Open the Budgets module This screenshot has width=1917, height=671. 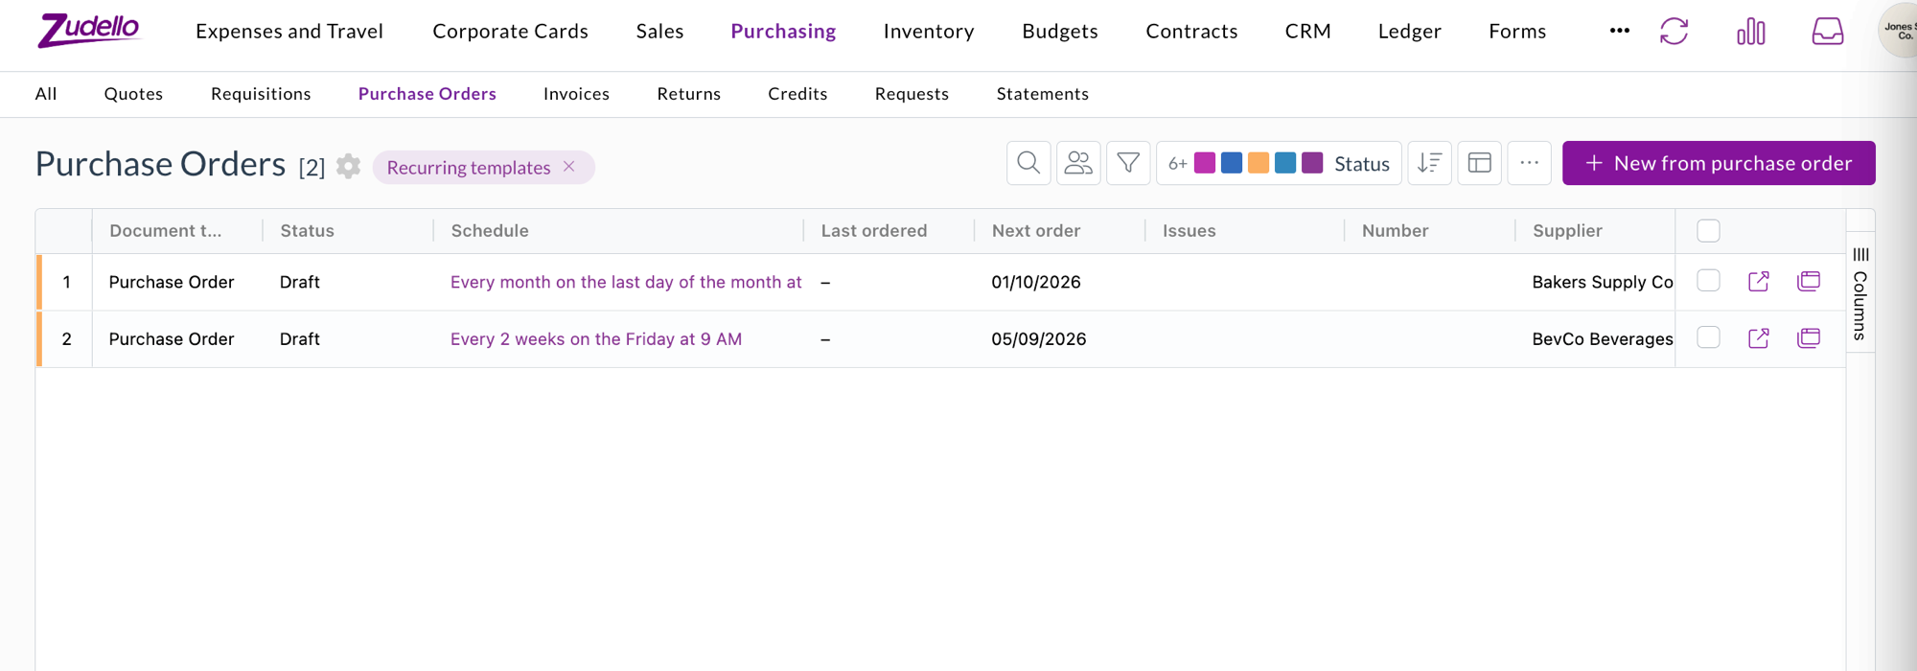(x=1060, y=31)
